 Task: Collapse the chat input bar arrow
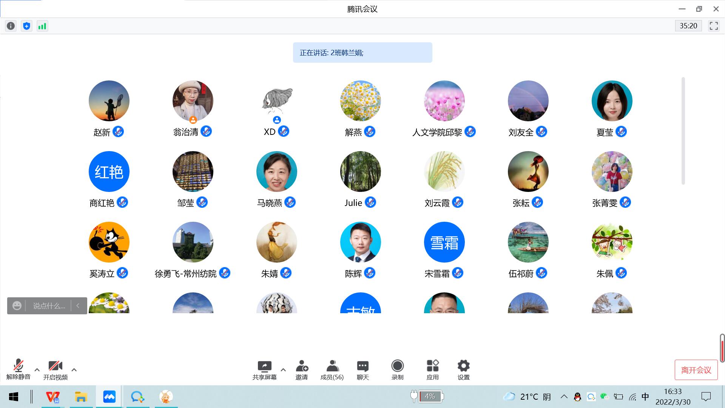78,306
